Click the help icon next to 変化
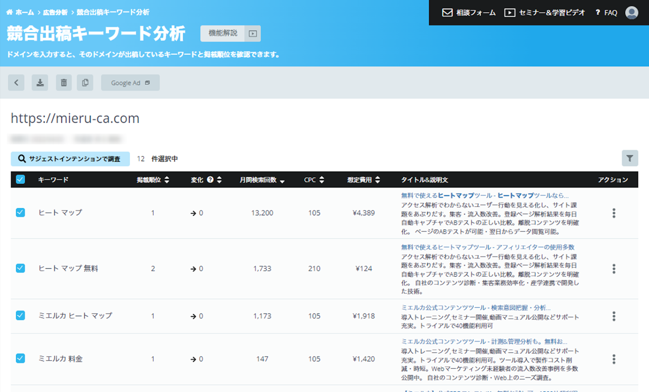Screen dimensions: 649x392 pyautogui.click(x=210, y=180)
